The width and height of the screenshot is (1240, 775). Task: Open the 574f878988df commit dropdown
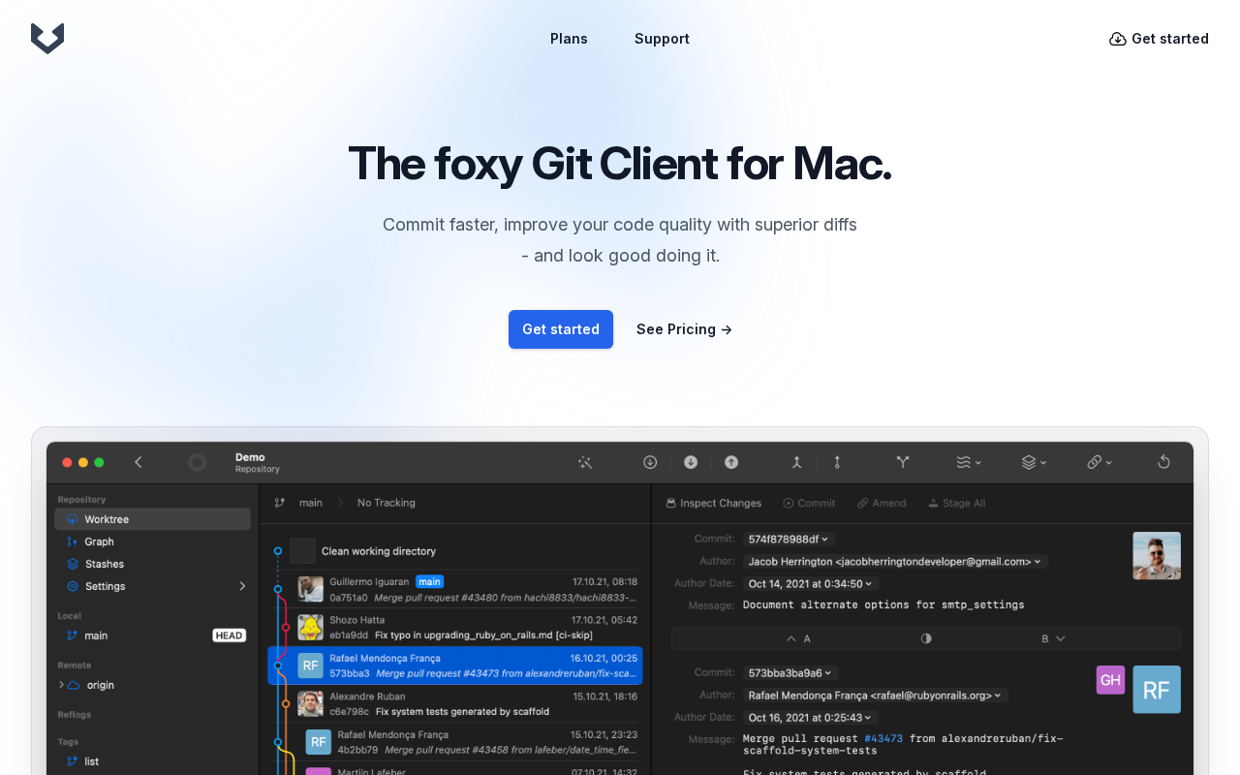pyautogui.click(x=789, y=539)
